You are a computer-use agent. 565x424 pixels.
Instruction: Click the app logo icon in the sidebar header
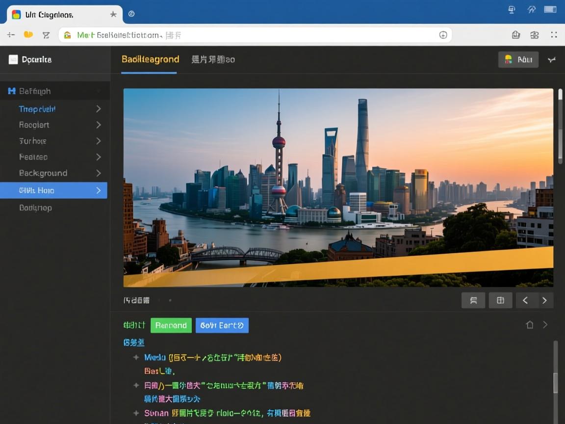[13, 59]
